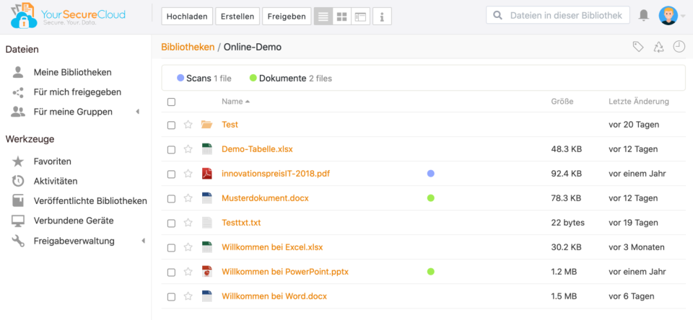Go to Favoriten
The width and height of the screenshot is (693, 320).
click(x=52, y=161)
